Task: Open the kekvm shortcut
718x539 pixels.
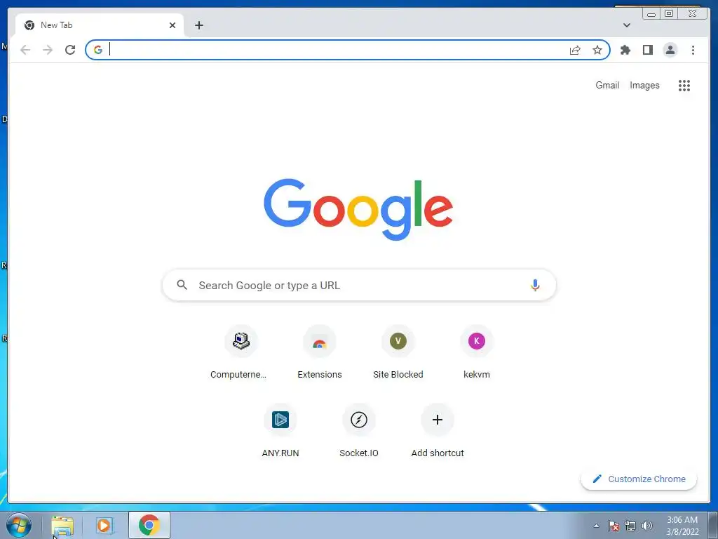Action: point(477,352)
